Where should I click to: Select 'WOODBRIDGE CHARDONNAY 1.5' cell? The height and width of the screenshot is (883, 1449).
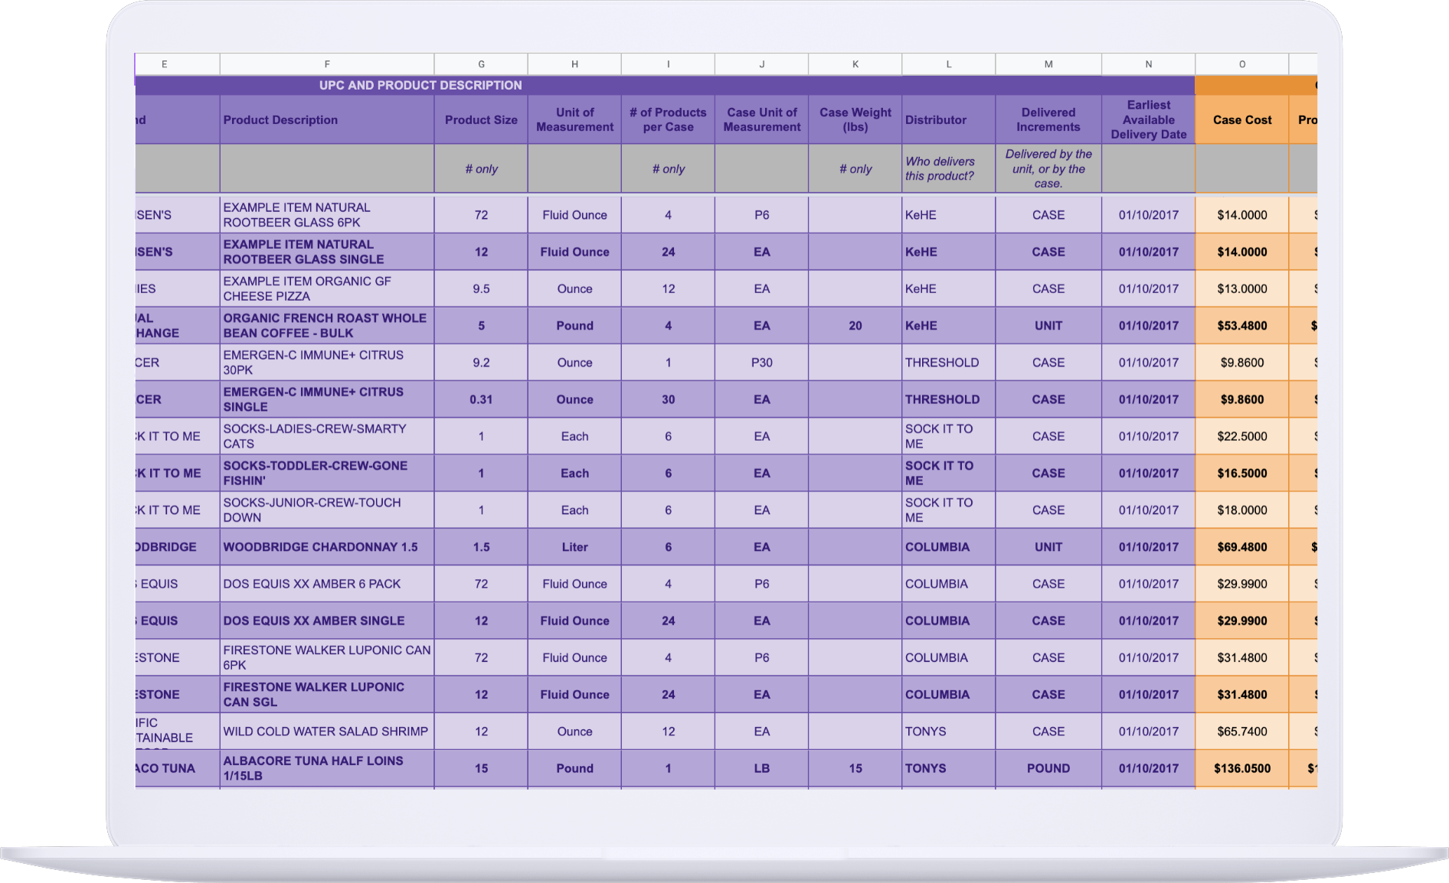(x=327, y=547)
